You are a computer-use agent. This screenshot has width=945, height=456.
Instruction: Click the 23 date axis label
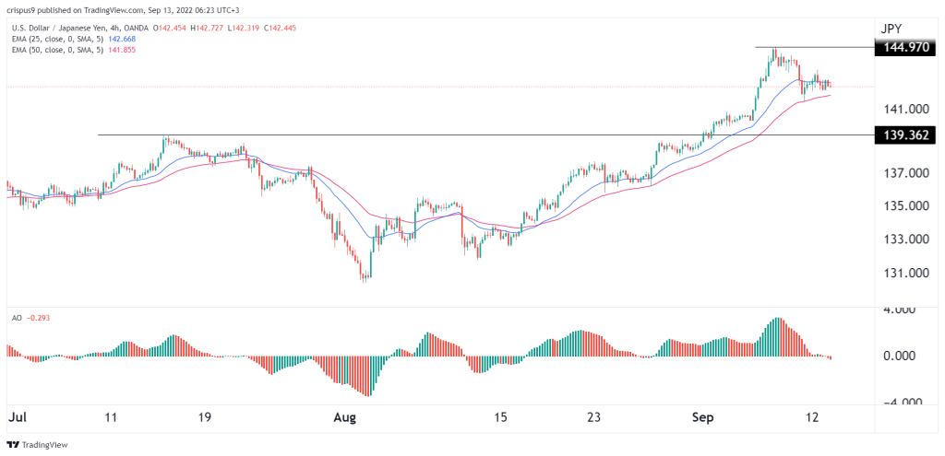click(593, 417)
